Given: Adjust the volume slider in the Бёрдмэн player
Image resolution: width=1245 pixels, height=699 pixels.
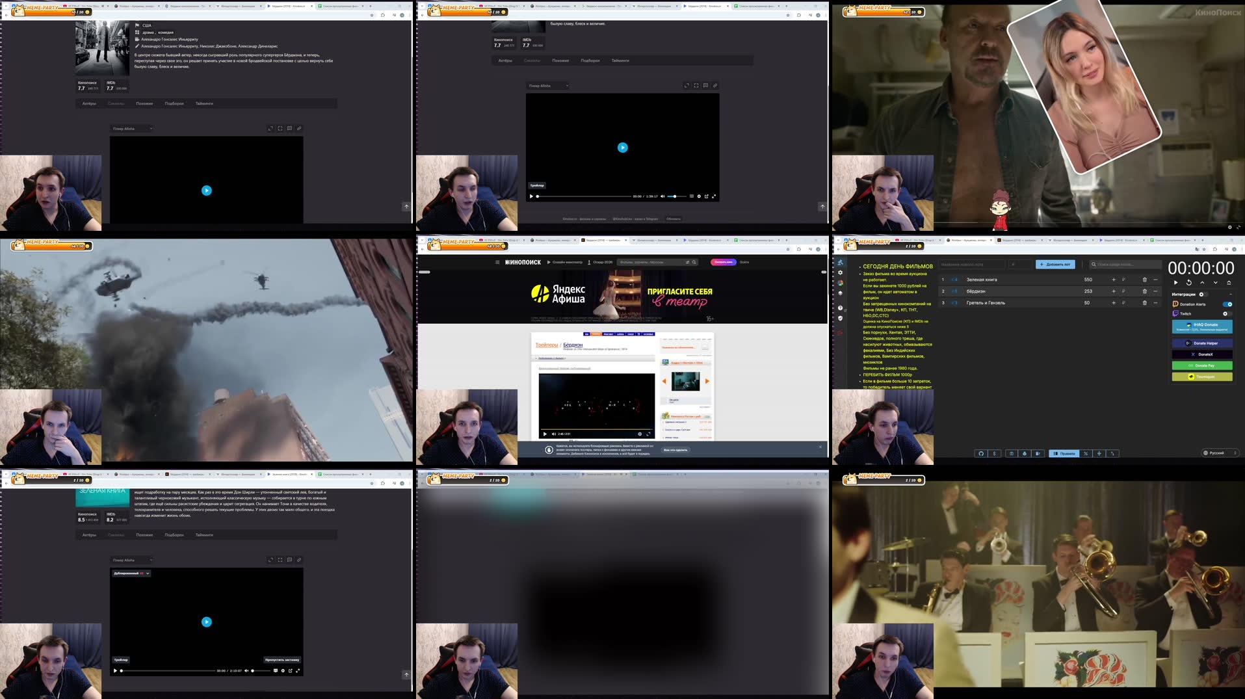Looking at the screenshot, I should pyautogui.click(x=675, y=196).
